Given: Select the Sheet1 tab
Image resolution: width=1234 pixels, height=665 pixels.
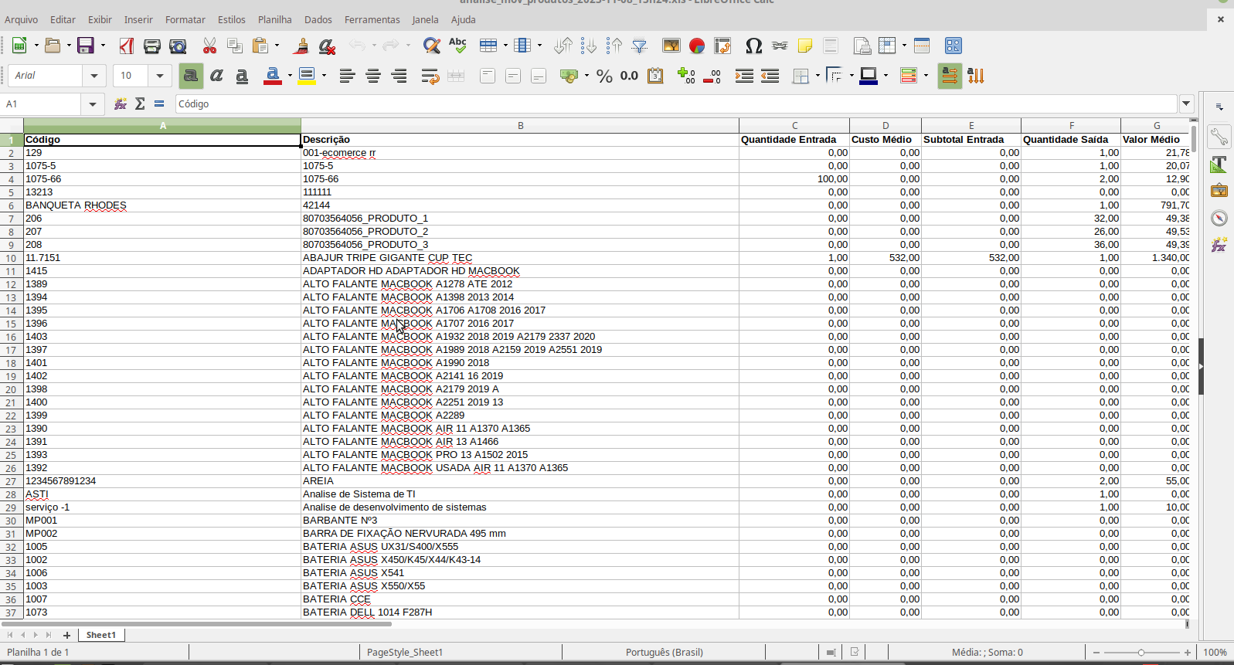Looking at the screenshot, I should point(101,635).
